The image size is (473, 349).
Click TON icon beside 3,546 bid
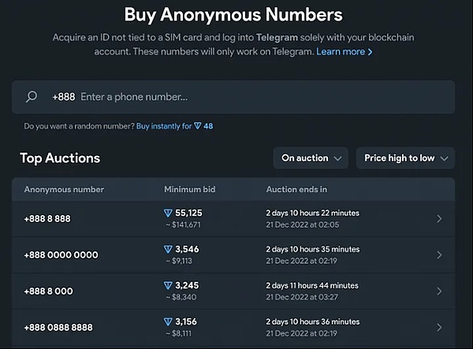click(168, 249)
